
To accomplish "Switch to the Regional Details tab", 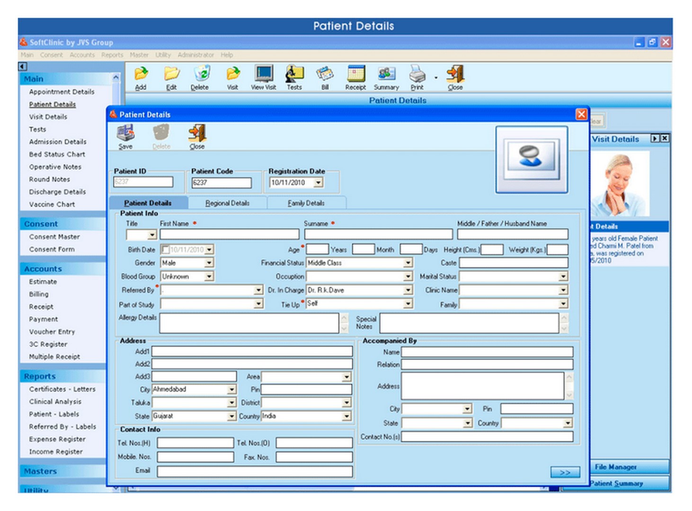I will click(x=227, y=203).
